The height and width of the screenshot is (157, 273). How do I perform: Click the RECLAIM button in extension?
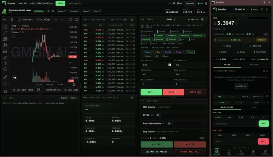[261, 40]
